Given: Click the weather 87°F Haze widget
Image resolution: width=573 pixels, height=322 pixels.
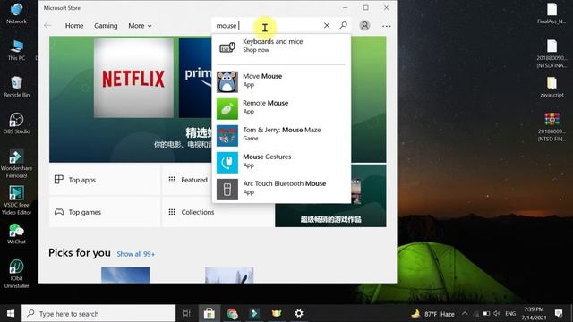Looking at the screenshot, I should click(x=432, y=314).
